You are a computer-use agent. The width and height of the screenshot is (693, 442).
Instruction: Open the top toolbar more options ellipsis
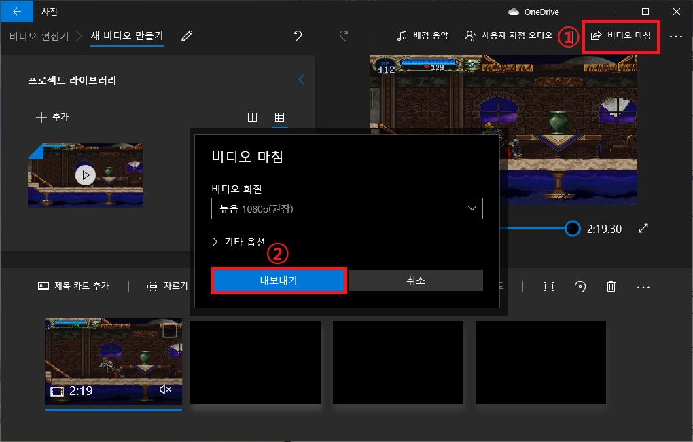[676, 37]
